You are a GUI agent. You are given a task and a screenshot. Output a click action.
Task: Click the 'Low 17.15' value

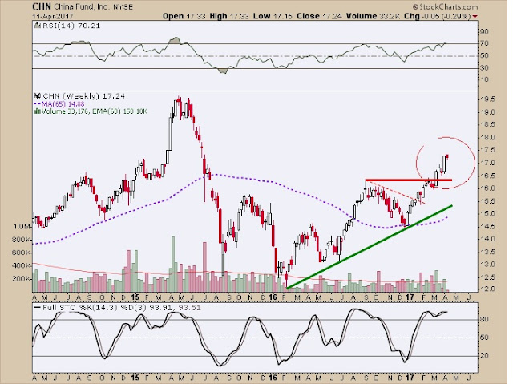[x=273, y=16]
